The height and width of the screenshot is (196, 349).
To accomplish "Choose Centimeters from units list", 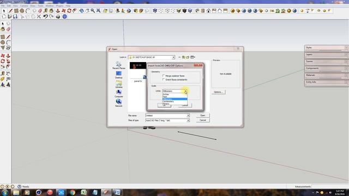I will [x=174, y=101].
